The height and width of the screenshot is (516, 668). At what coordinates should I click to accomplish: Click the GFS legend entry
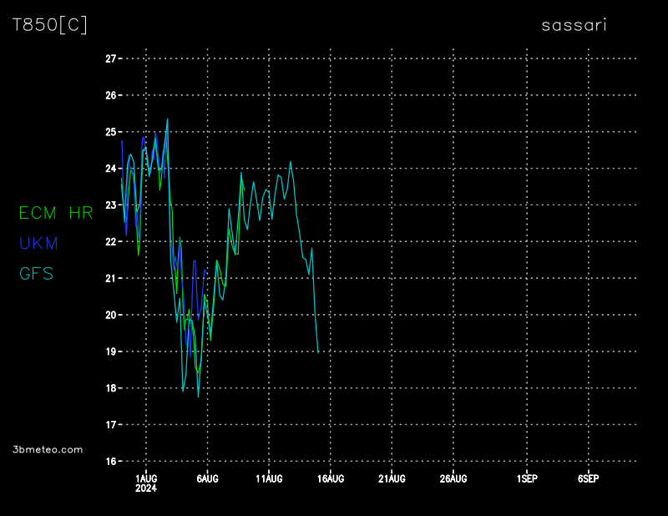coord(37,273)
